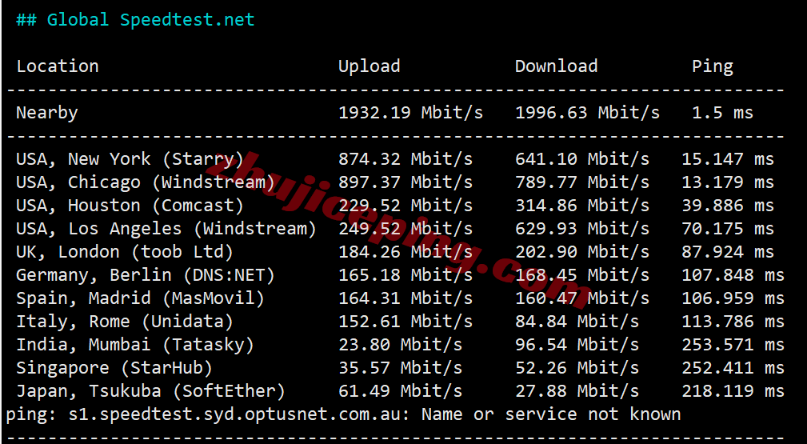Click the "USA, New York (Starry)" row label
807x444 pixels.
[x=130, y=159]
